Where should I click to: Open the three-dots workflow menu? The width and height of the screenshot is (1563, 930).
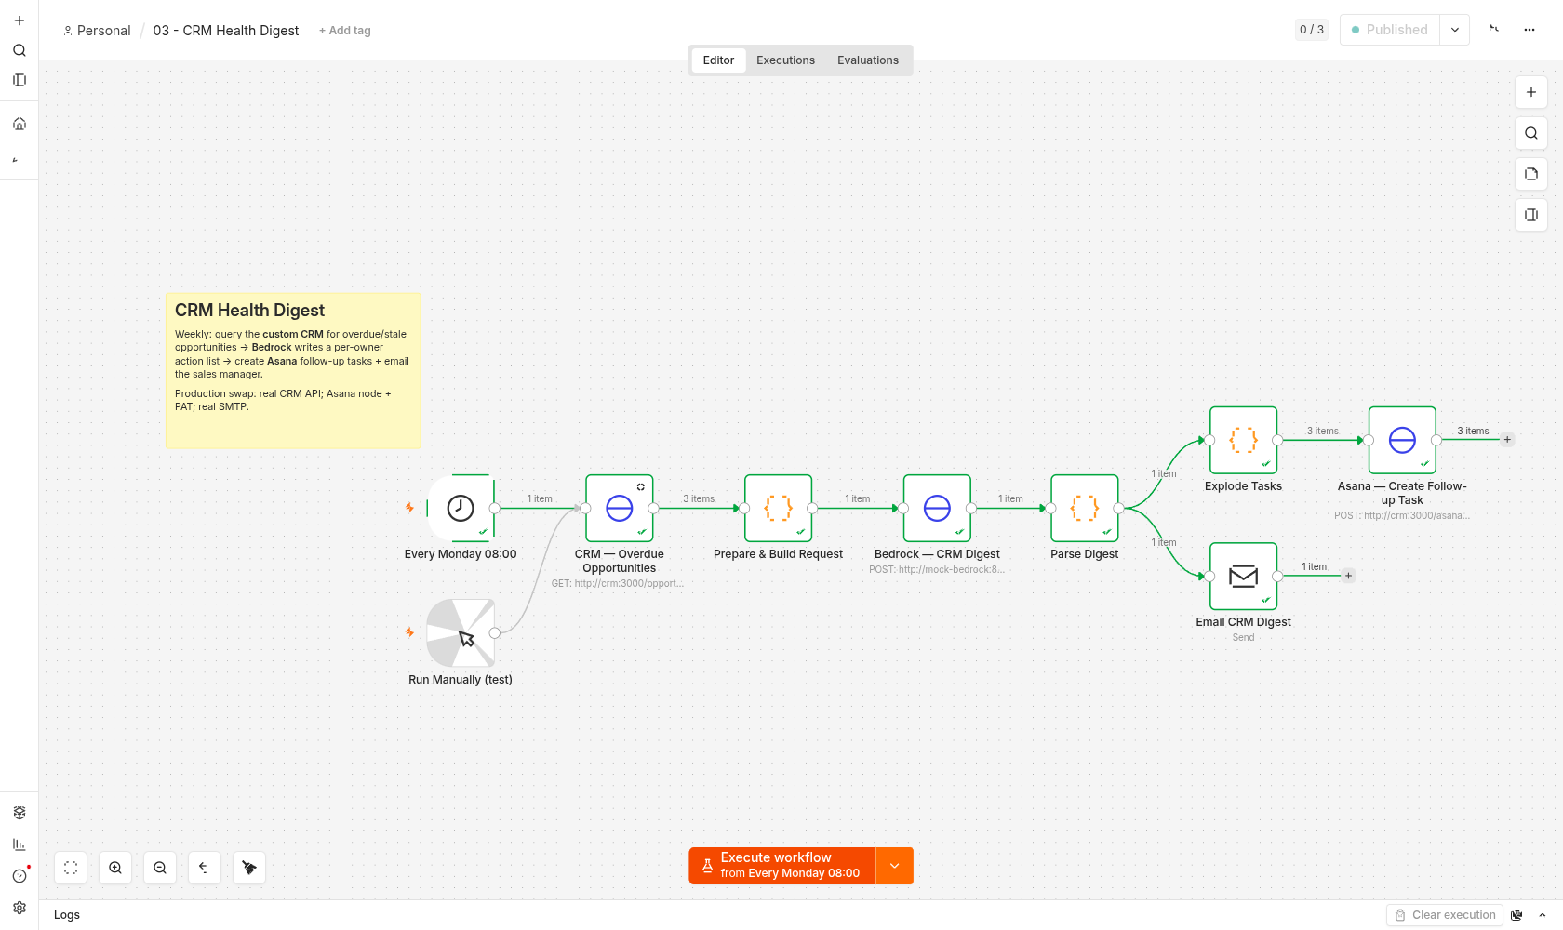(x=1530, y=30)
